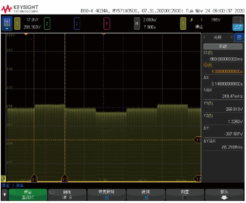Open the 阻抗 impedance setting
Viewport: 246px width, 203px height.
click(x=67, y=194)
